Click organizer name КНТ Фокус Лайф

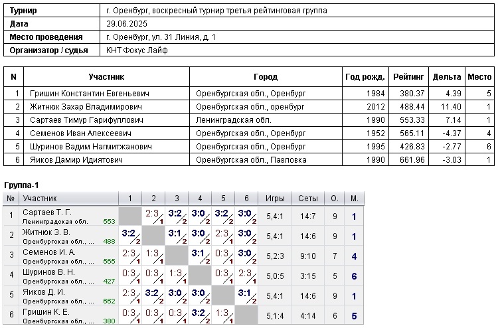(137, 50)
